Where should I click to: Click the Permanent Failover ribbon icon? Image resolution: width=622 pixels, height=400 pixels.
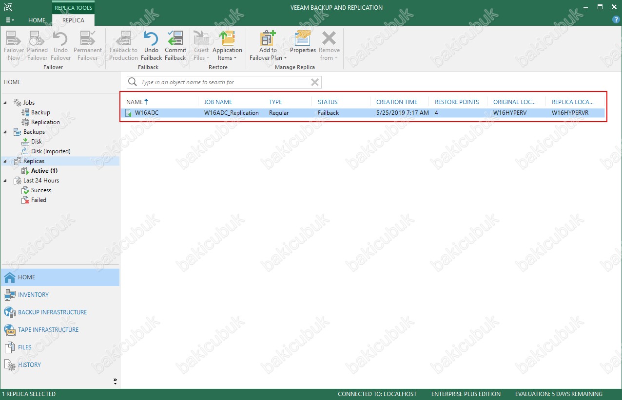88,46
